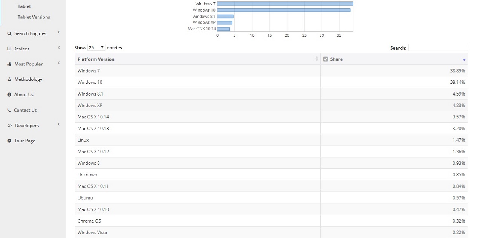
Task: Click the 0.57% share value
Action: coord(459,198)
